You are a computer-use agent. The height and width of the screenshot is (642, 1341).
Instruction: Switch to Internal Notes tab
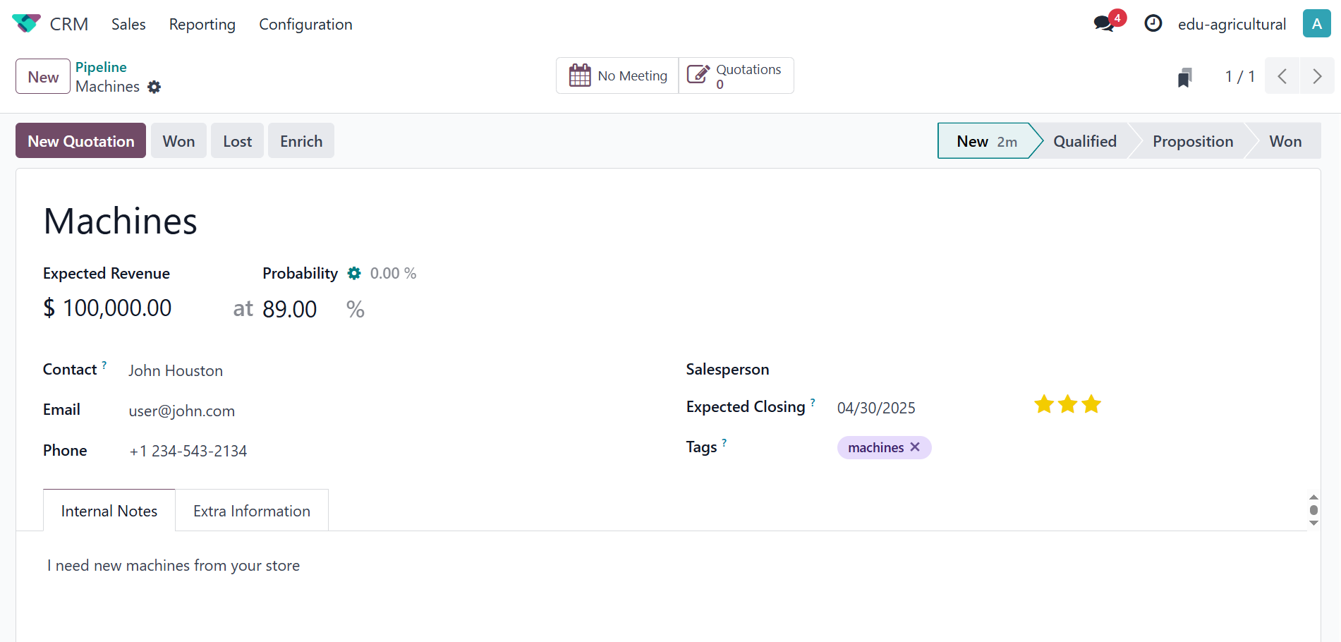109,511
